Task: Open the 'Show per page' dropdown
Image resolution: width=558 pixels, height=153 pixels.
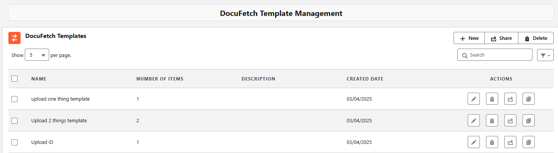Action: point(37,55)
